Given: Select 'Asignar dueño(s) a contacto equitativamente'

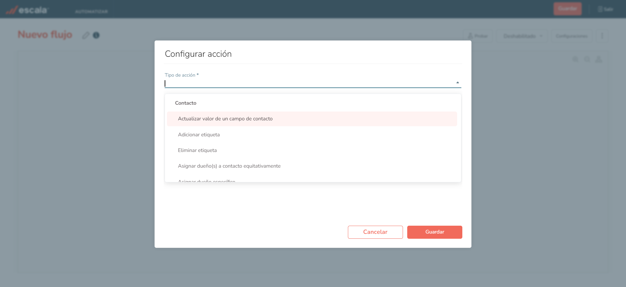Looking at the screenshot, I should (312, 166).
